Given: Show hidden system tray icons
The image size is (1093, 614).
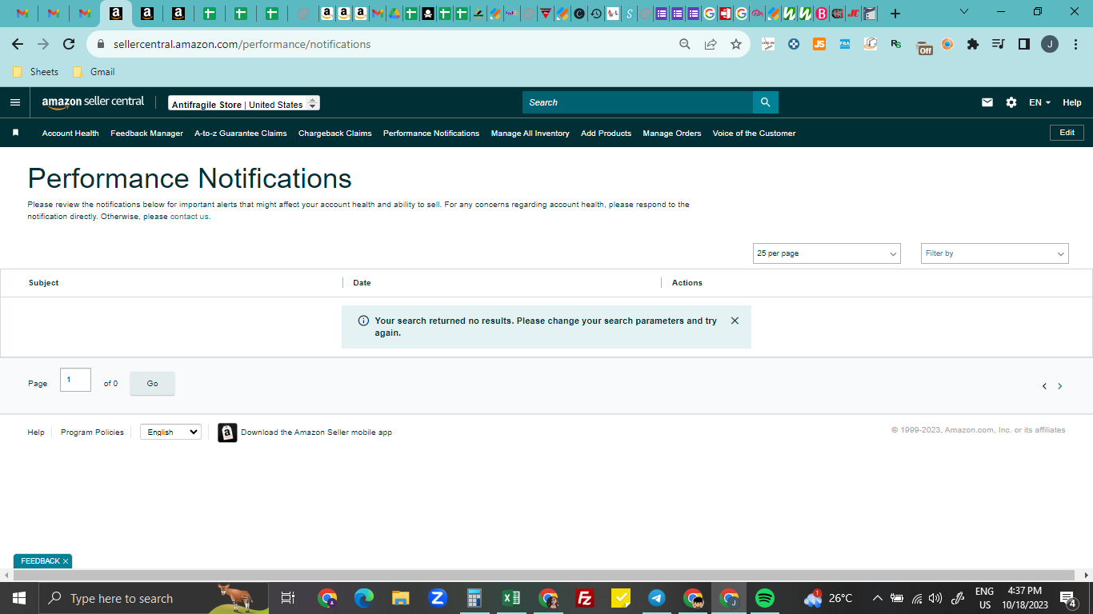Looking at the screenshot, I should point(878,598).
